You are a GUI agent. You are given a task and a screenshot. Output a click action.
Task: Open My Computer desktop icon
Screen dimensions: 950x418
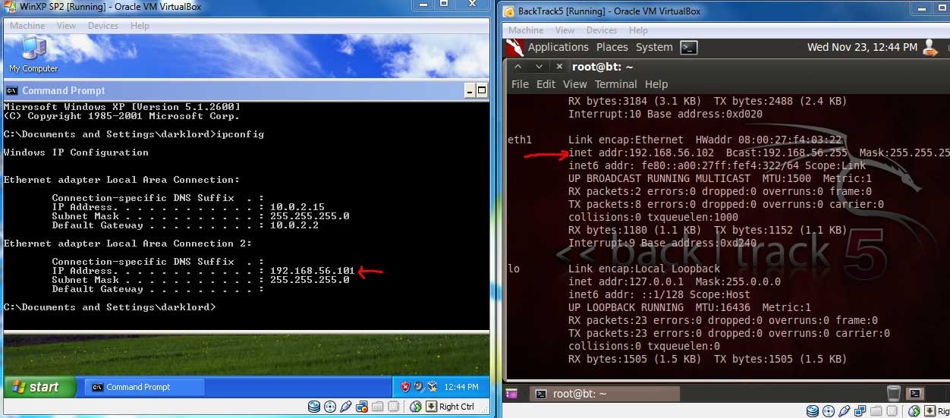coord(33,55)
